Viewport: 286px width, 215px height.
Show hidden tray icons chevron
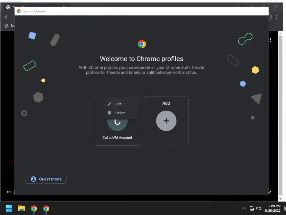click(244, 208)
